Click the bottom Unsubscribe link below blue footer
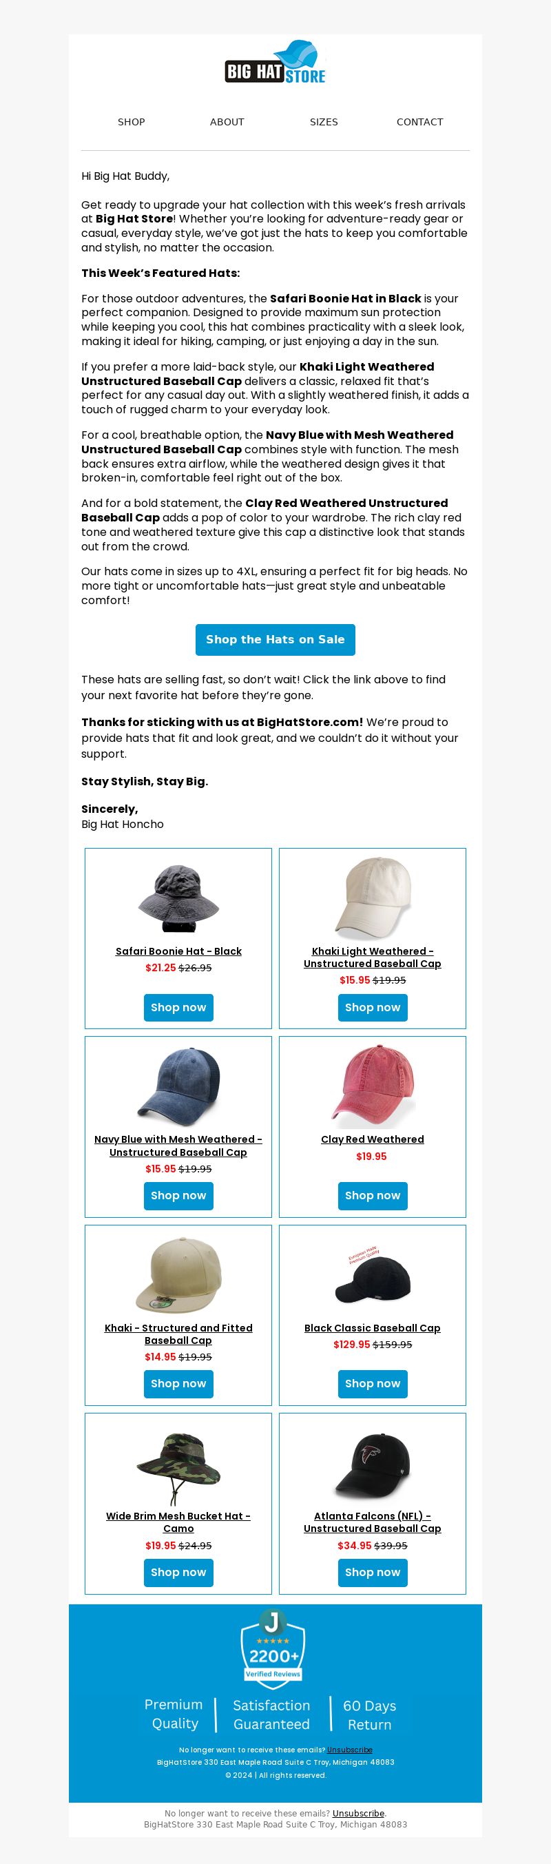Viewport: 551px width, 1864px height. 358,1813
